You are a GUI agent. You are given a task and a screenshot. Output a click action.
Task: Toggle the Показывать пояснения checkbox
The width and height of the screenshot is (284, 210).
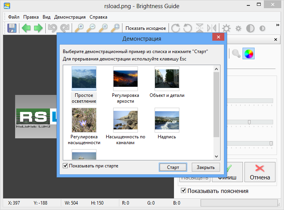pyautogui.click(x=184, y=190)
